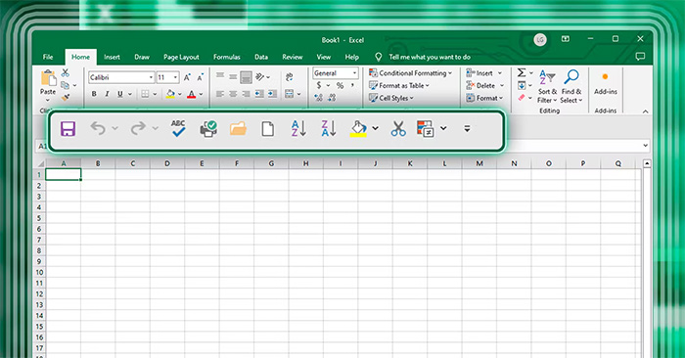Image resolution: width=685 pixels, height=358 pixels.
Task: Click the Redo arrow icon
Action: tap(138, 128)
